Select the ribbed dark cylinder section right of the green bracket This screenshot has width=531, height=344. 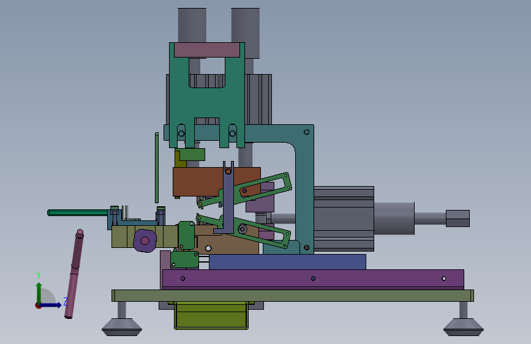coord(258,99)
